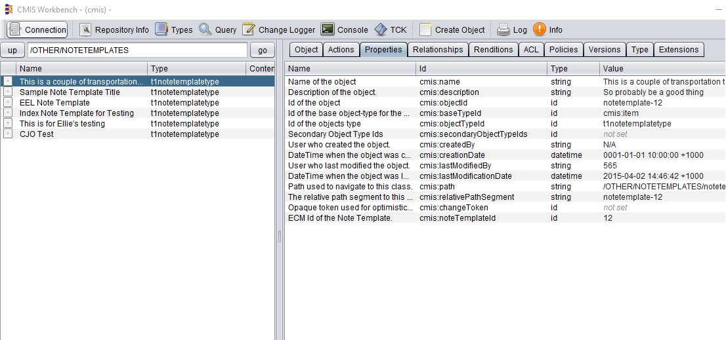Click item icon beside EEL Note Template
The width and height of the screenshot is (726, 340).
(8, 103)
